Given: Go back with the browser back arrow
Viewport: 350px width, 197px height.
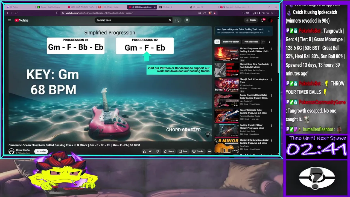Looking at the screenshot, I should click(7, 13).
